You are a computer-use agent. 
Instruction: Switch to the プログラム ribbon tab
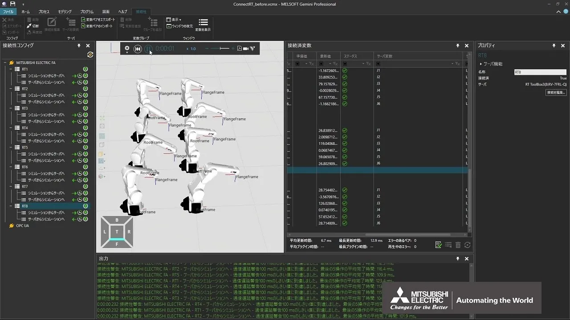[87, 12]
